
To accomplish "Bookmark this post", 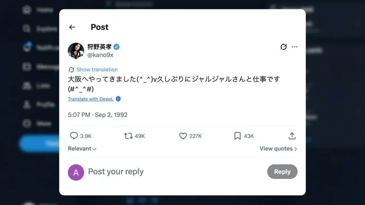I will point(237,136).
